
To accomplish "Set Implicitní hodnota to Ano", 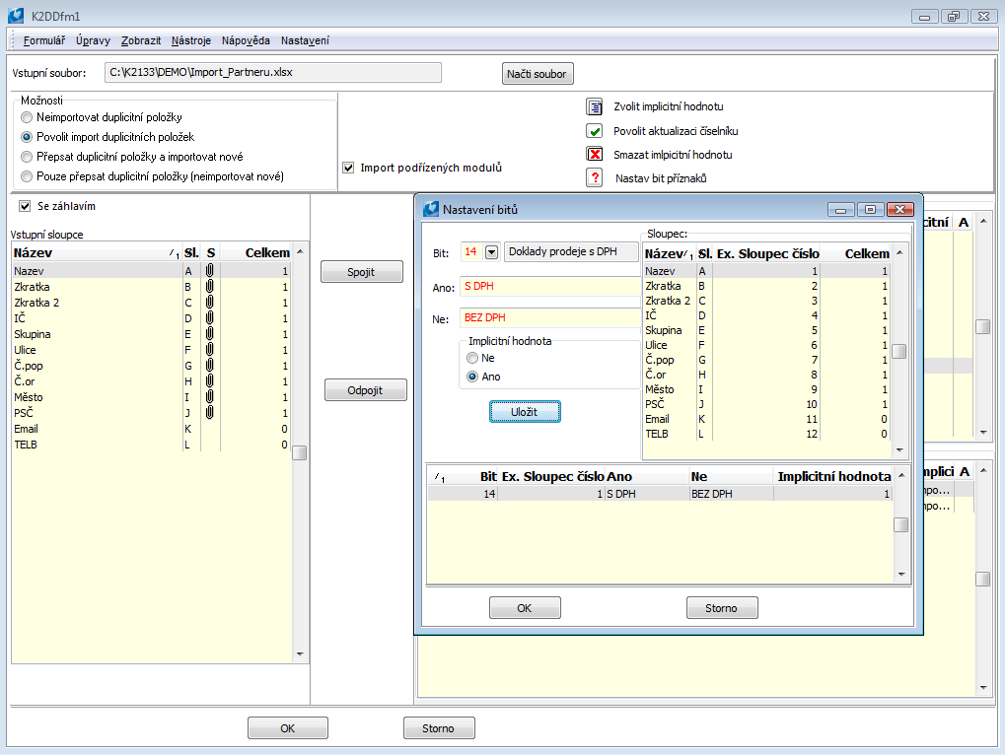I will pyautogui.click(x=472, y=377).
